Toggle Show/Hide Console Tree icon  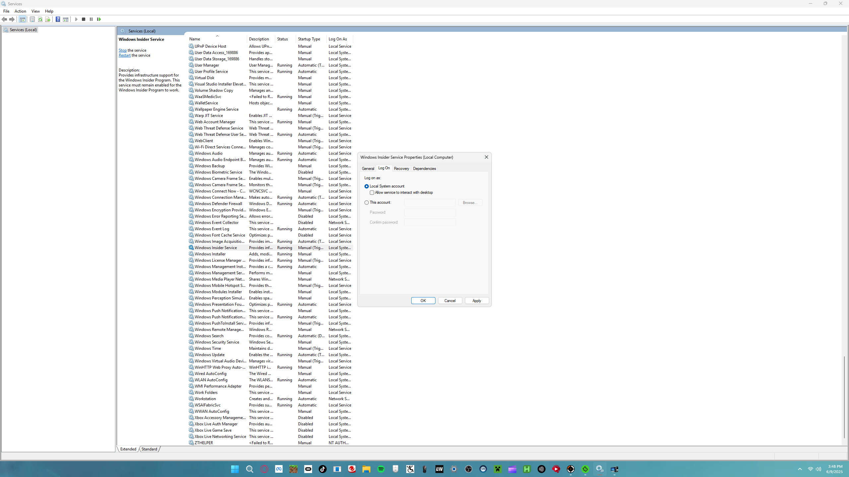click(x=22, y=19)
